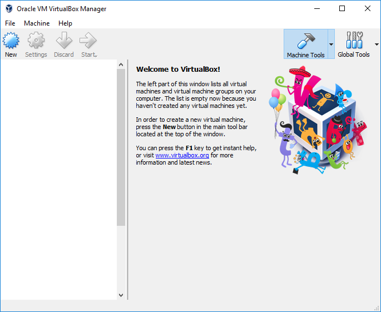Click the VirtualBox logo in title bar
The width and height of the screenshot is (381, 312).
9,8
